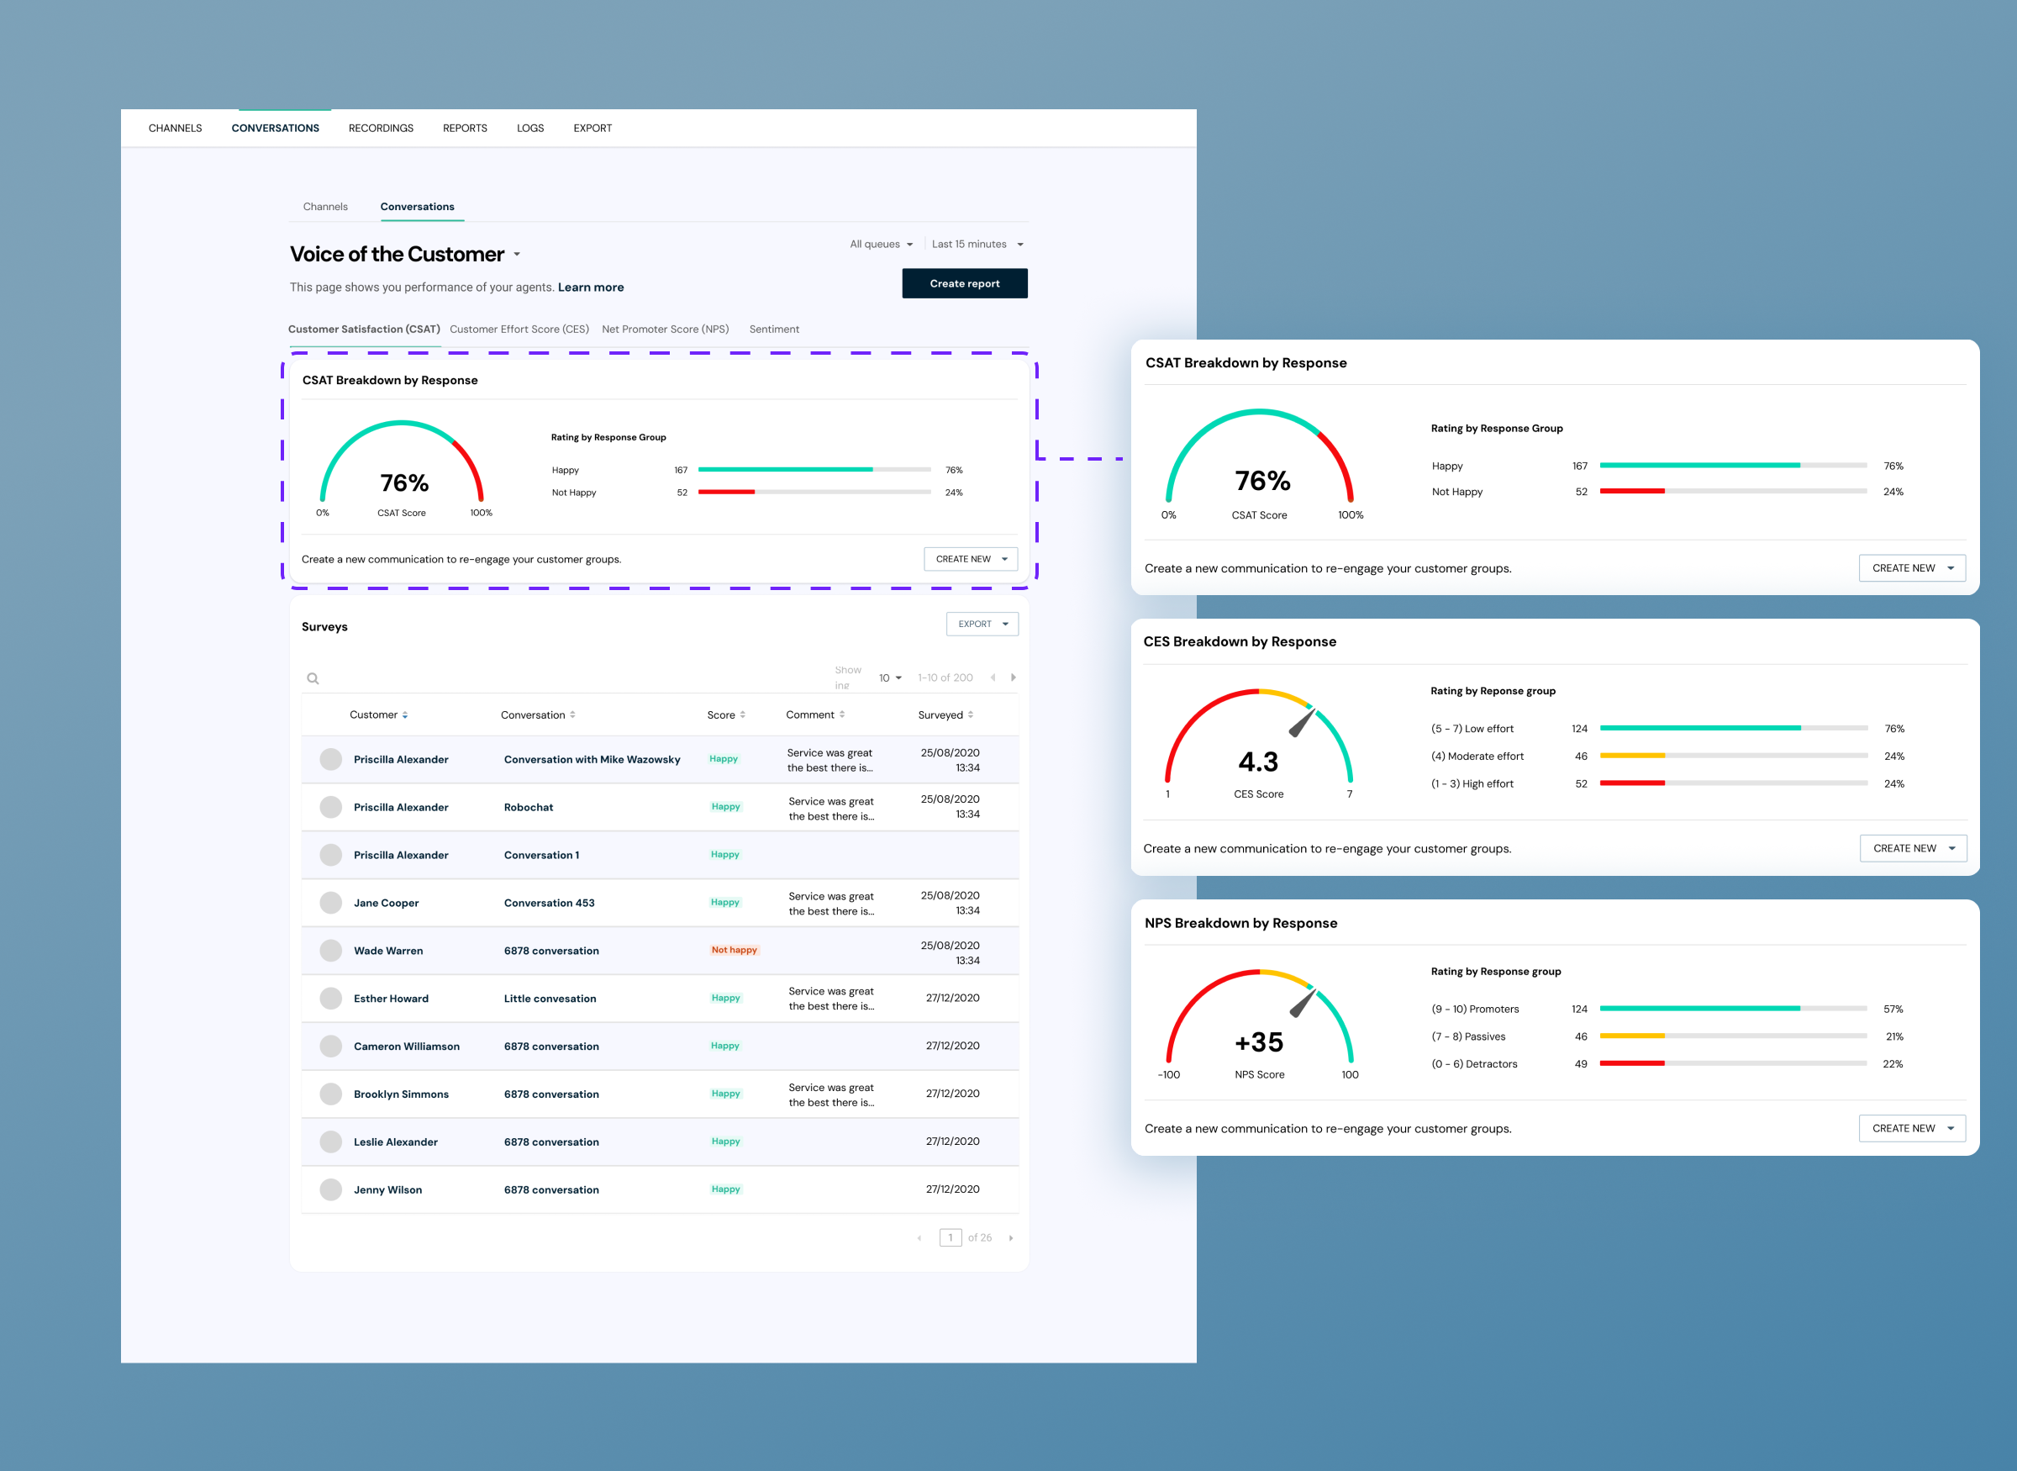Go to previous page arrow beside 1-10 of 200

[x=993, y=678]
